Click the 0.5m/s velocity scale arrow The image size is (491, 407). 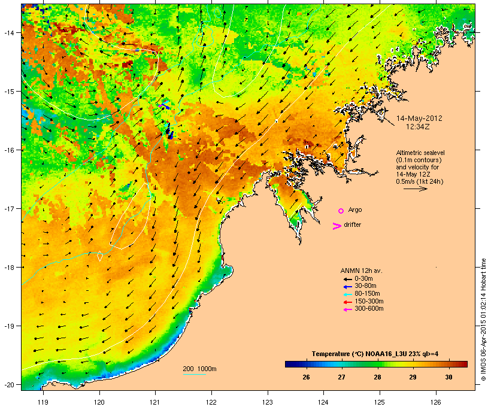[x=415, y=189]
